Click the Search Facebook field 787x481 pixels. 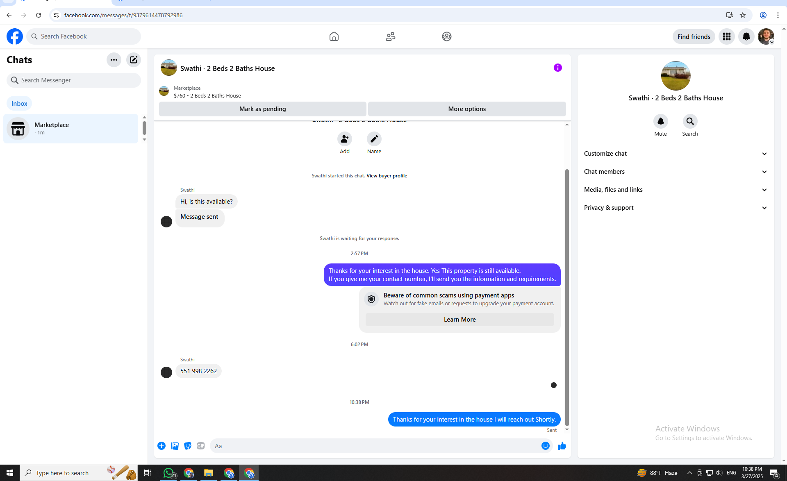point(84,36)
